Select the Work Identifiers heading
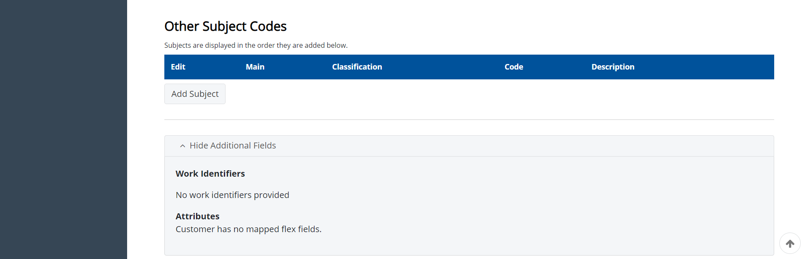 [x=210, y=174]
